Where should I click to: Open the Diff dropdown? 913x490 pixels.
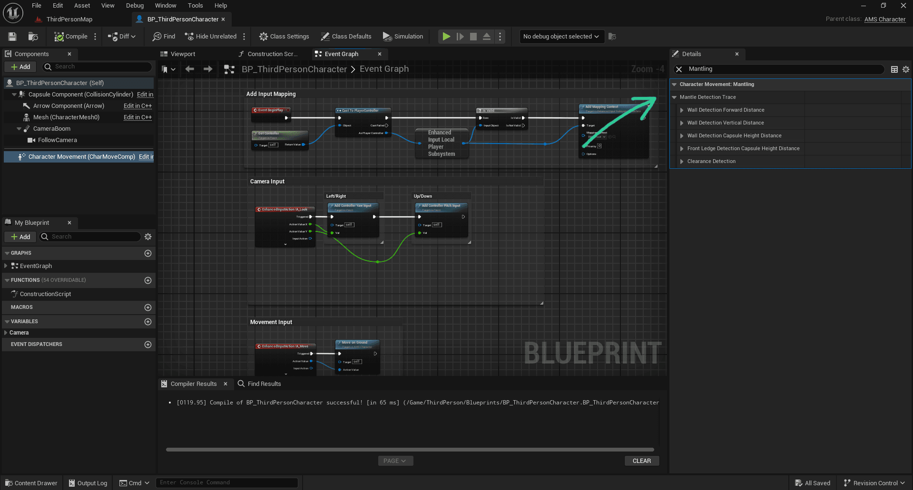(122, 37)
